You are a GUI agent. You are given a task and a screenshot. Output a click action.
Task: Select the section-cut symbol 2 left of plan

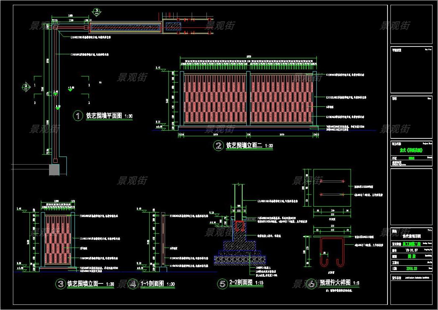click(26, 87)
